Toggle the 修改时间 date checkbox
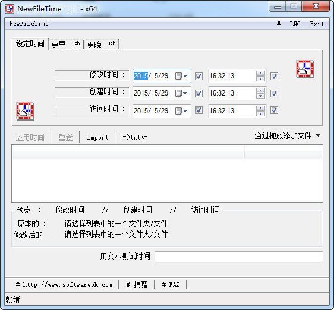 (198, 76)
